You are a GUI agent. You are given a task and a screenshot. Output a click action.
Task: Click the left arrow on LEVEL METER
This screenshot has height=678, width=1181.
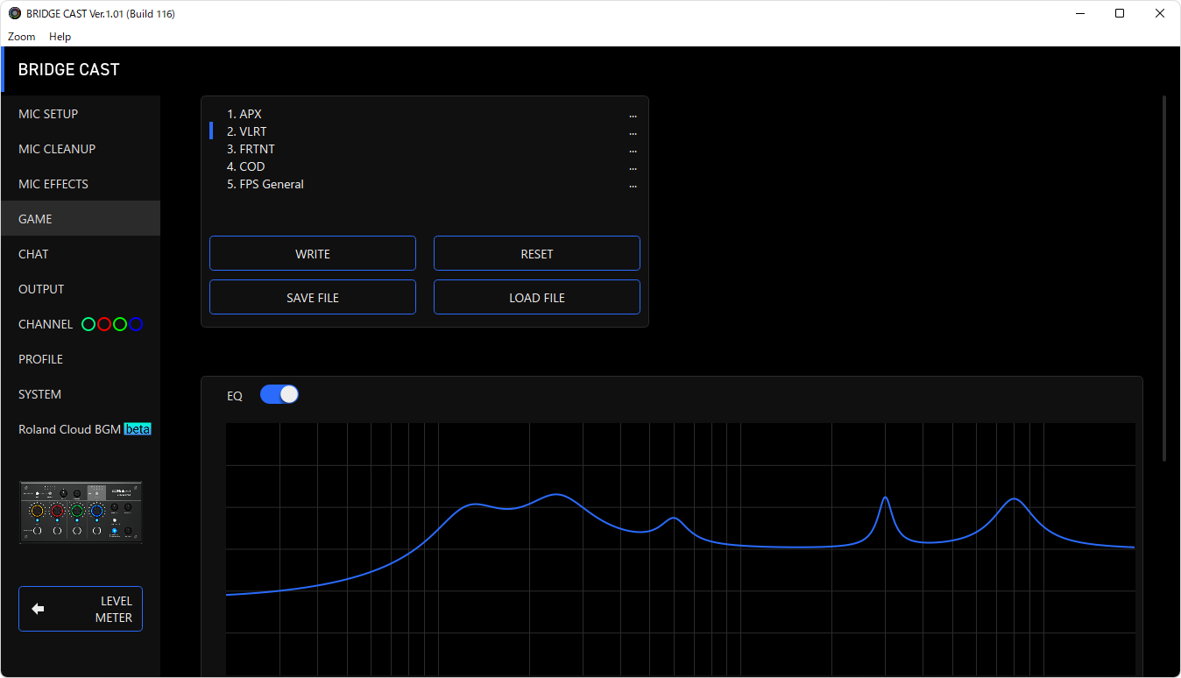pos(38,609)
